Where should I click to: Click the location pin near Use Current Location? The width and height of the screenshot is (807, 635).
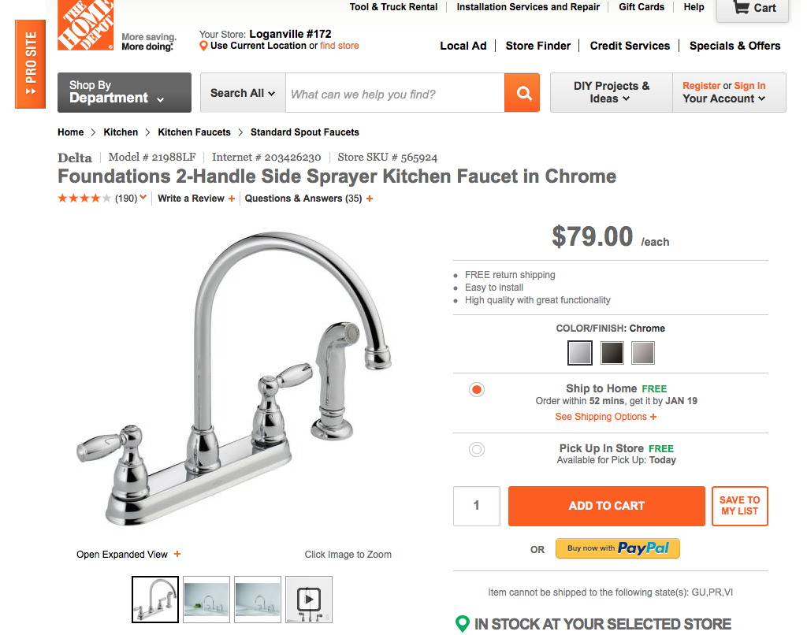(x=203, y=46)
